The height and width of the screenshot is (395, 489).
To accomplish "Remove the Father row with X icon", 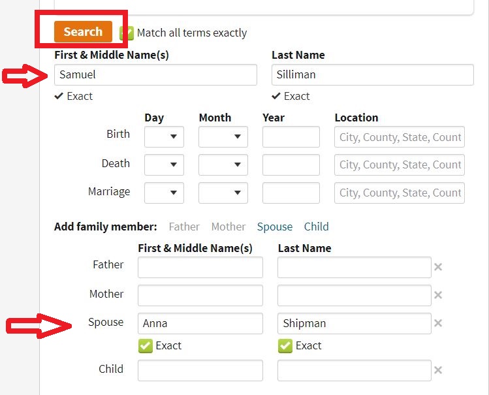I will (x=439, y=267).
